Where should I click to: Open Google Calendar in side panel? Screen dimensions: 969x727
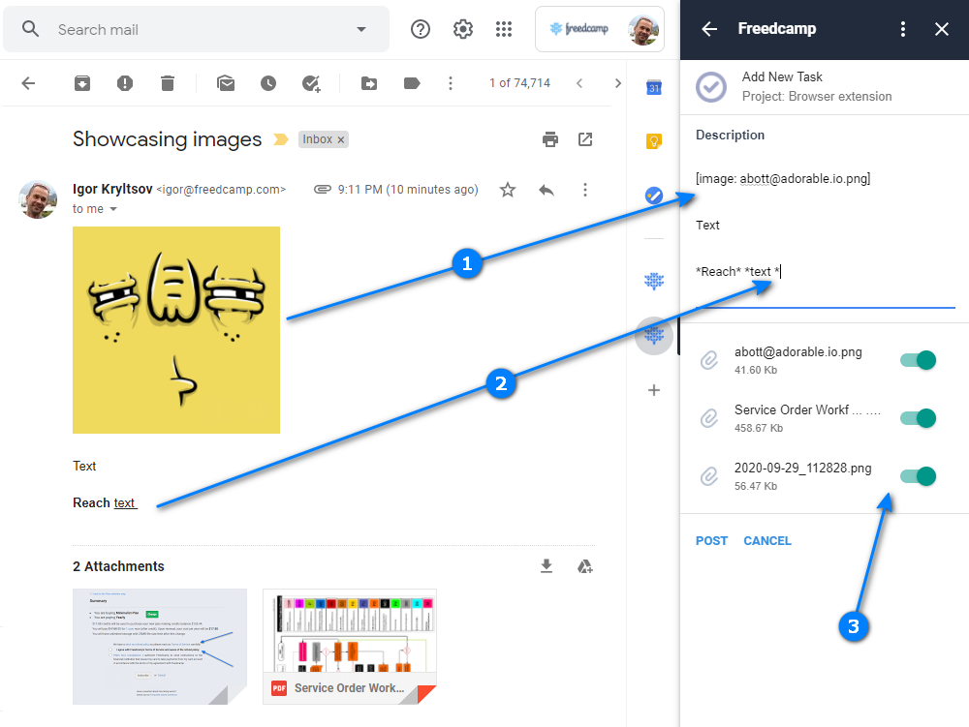tap(654, 88)
